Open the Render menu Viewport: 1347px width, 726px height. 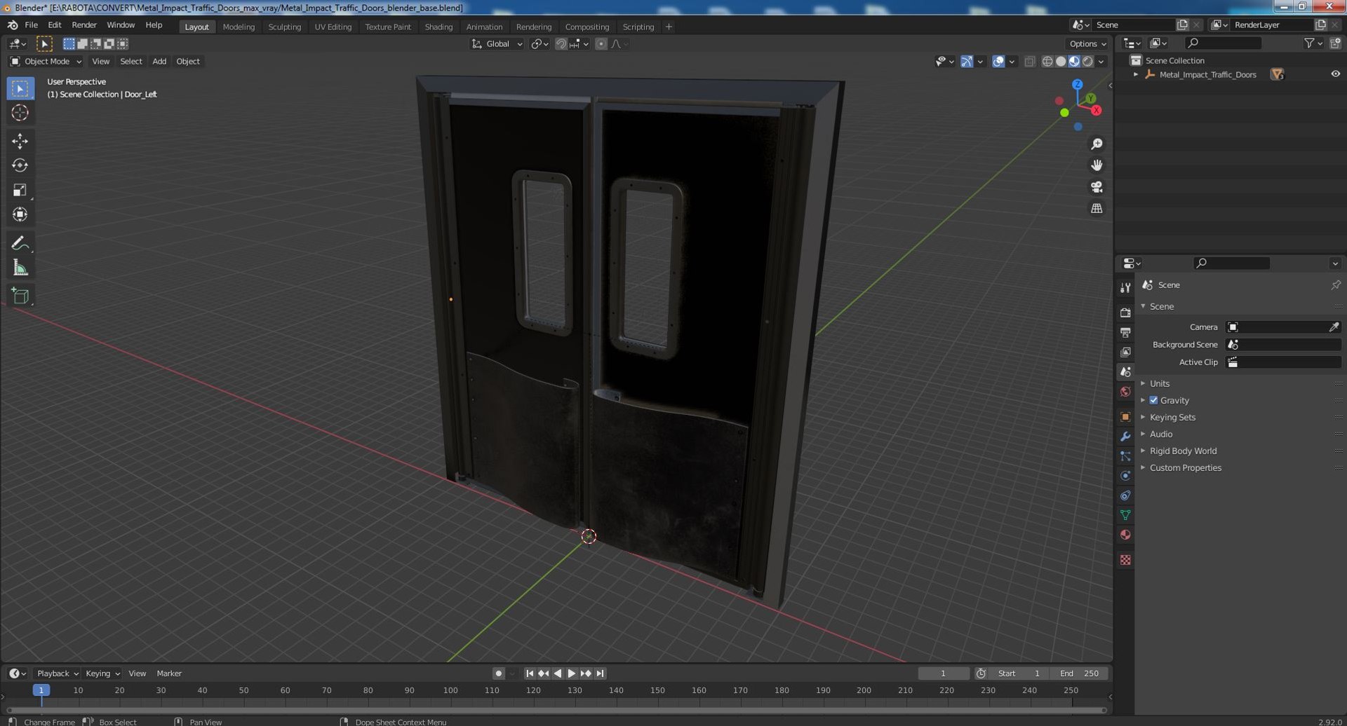pyautogui.click(x=84, y=25)
